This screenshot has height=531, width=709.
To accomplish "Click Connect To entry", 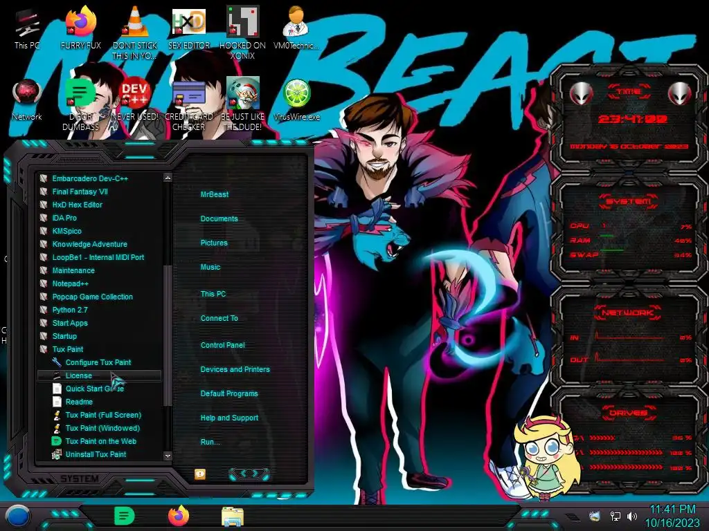I will coord(219,318).
